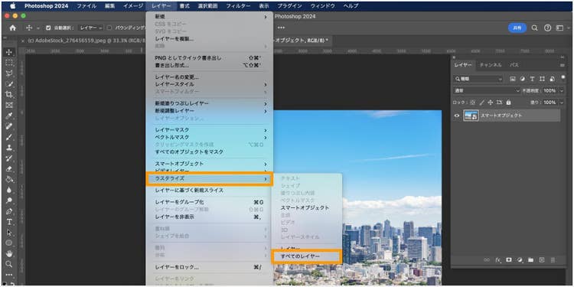Switch layer filtering on/off dot toggle

tap(563, 77)
